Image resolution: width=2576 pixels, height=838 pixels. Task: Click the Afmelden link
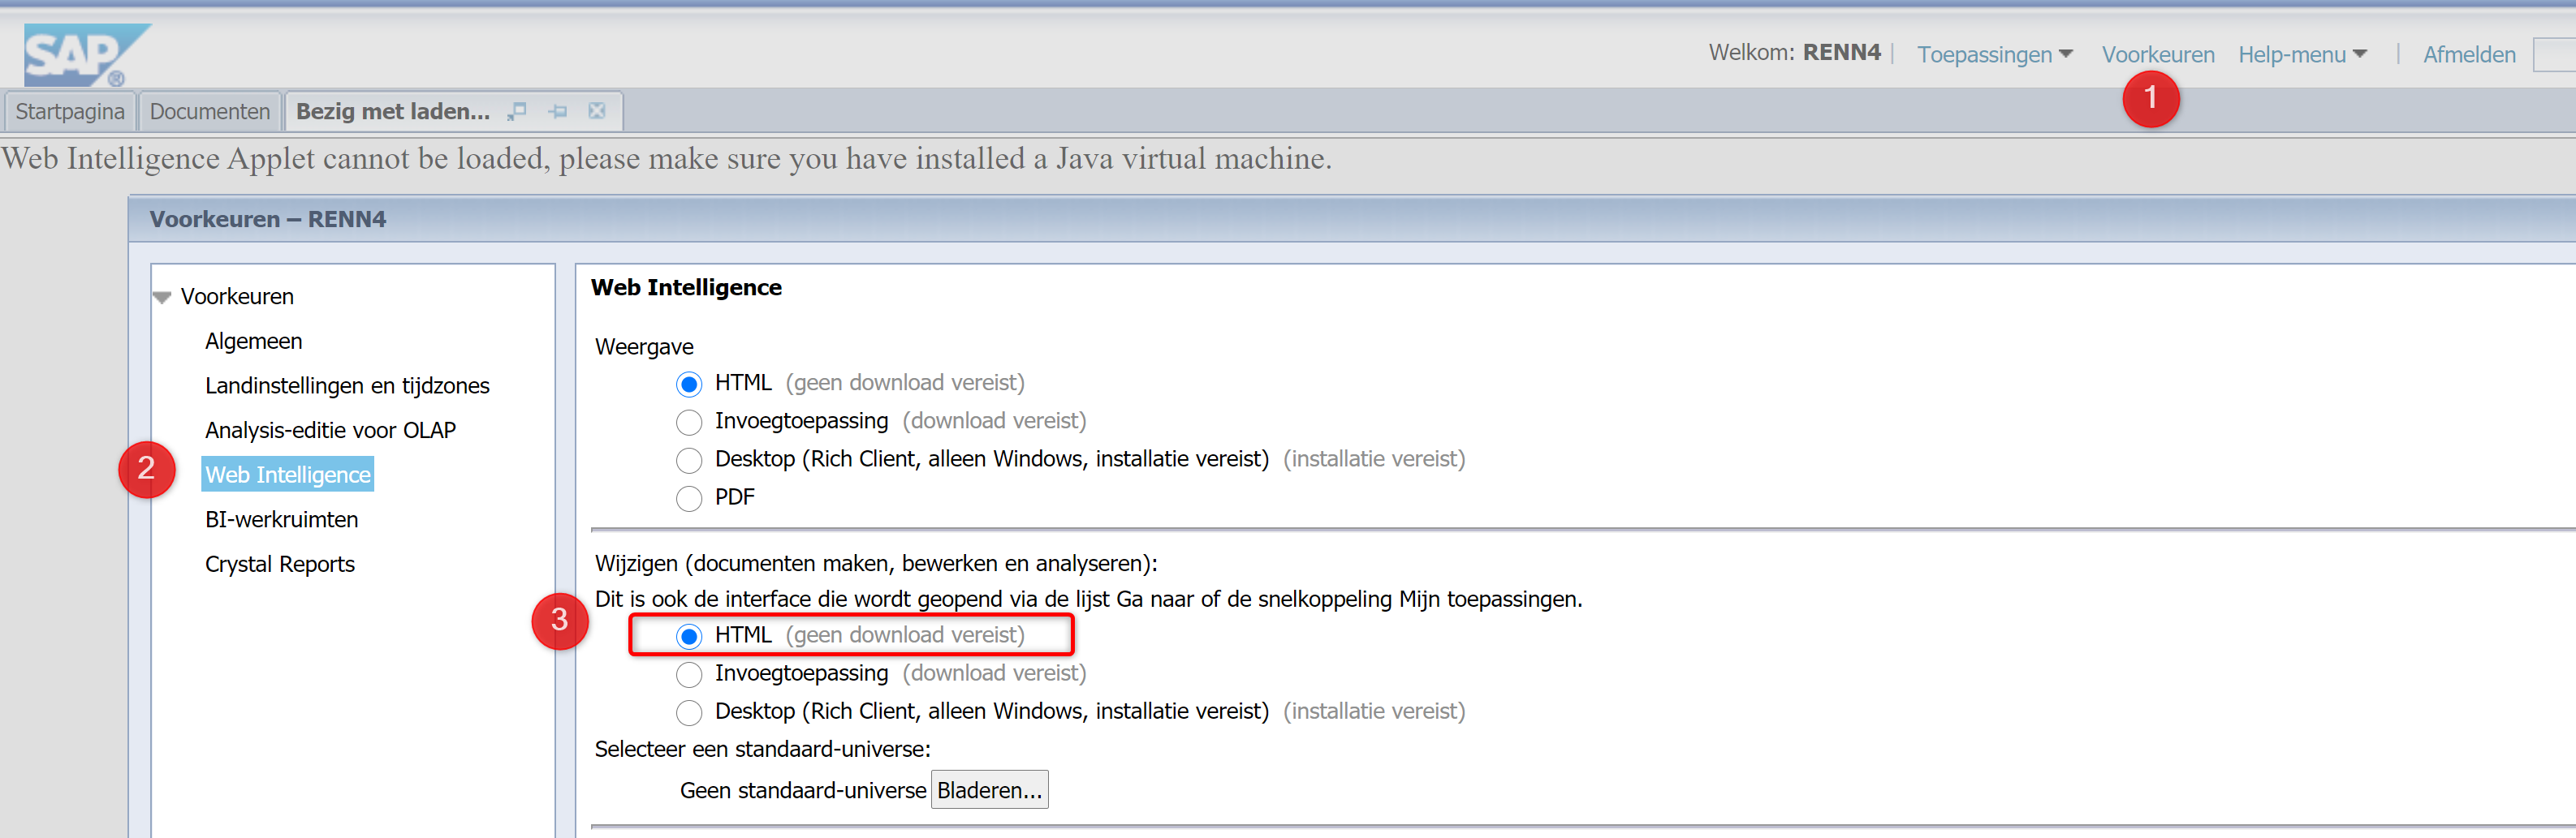point(2469,55)
